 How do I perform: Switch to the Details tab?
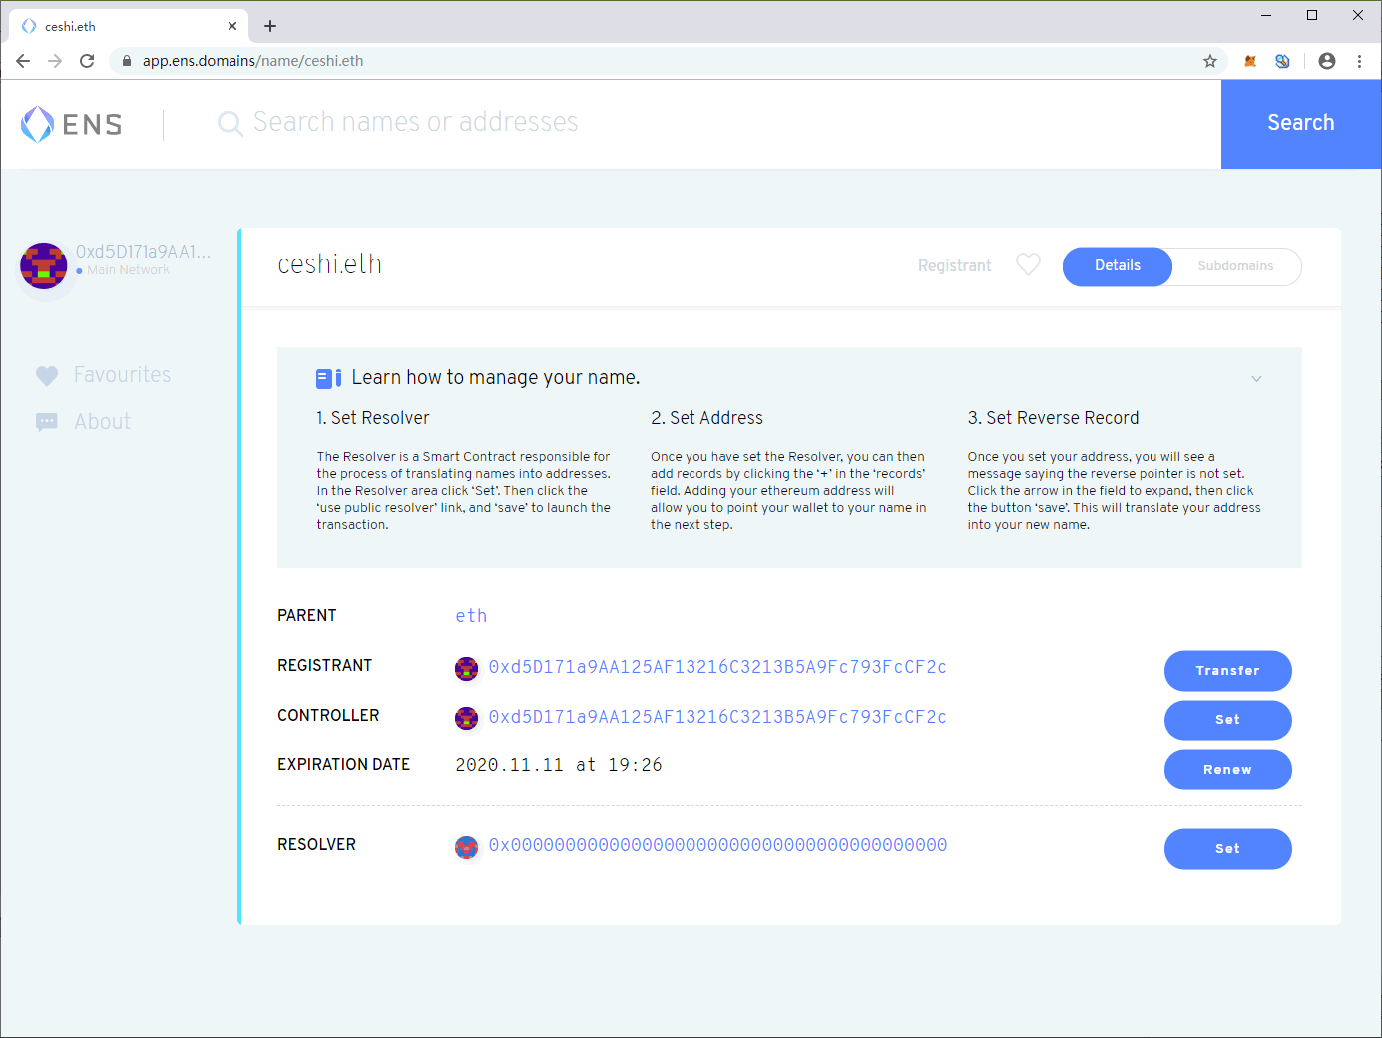1118,266
